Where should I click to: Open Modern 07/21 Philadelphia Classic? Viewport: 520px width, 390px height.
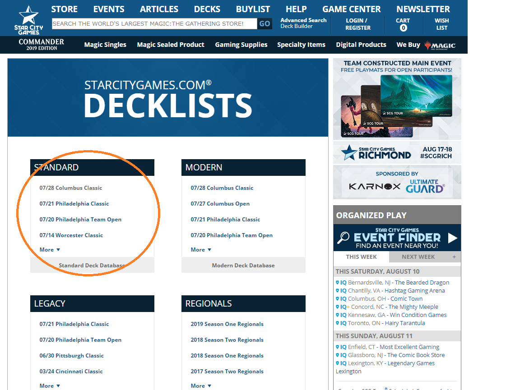tap(225, 220)
